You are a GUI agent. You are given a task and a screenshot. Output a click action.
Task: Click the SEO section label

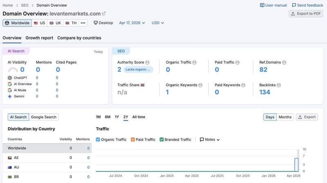[121, 51]
